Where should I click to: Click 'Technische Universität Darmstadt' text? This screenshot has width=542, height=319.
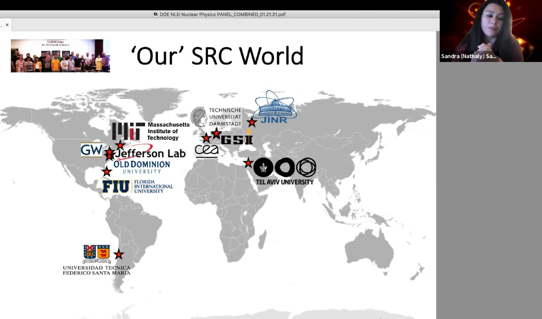click(x=225, y=117)
